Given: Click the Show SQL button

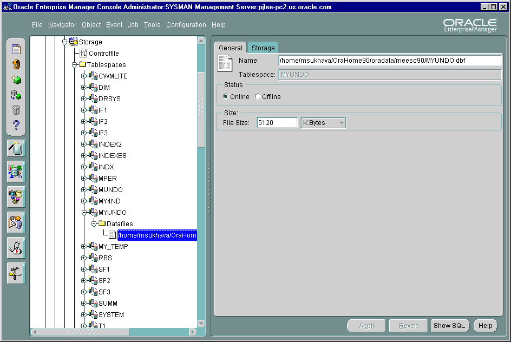Looking at the screenshot, I should (x=449, y=325).
